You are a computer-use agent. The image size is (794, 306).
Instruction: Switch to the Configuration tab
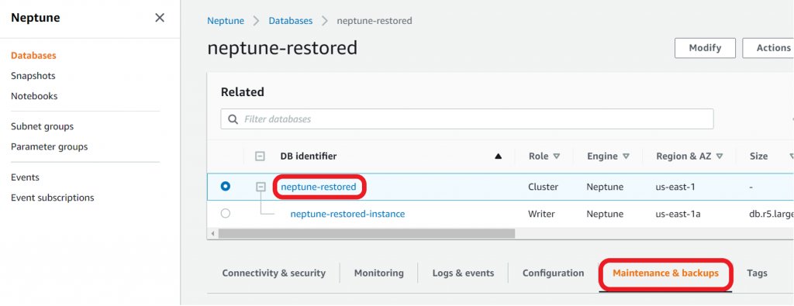click(553, 273)
